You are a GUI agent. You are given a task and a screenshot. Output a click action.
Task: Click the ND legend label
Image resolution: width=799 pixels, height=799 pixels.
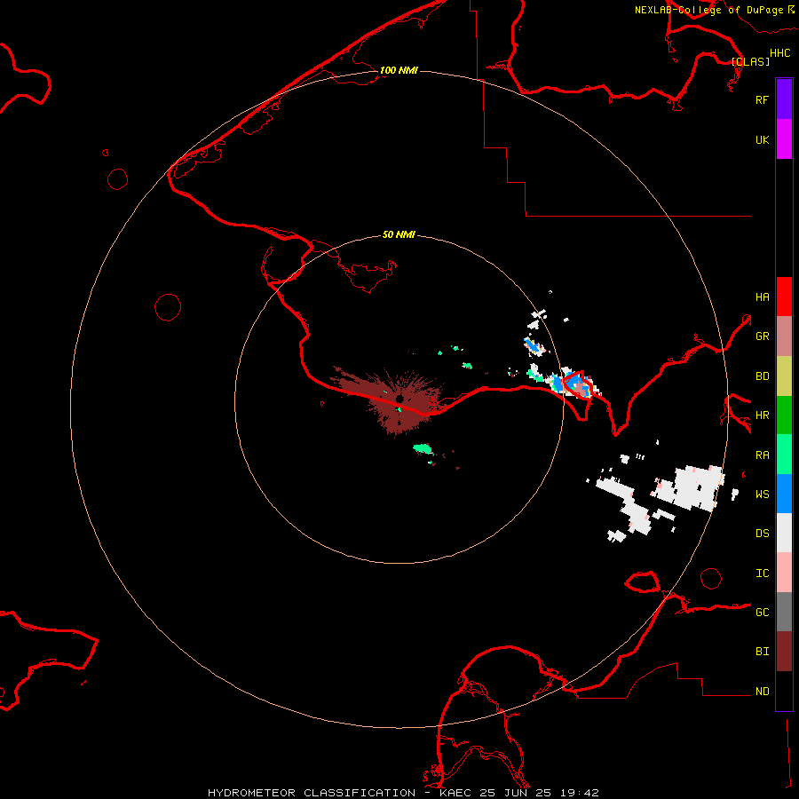[762, 692]
